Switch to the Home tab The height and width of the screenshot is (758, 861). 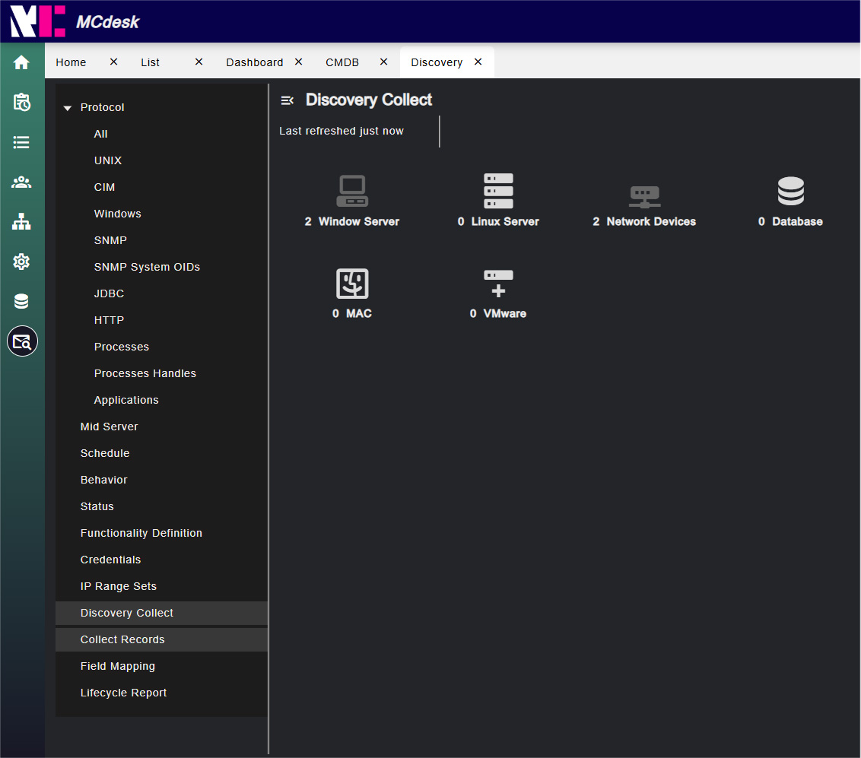pos(71,62)
